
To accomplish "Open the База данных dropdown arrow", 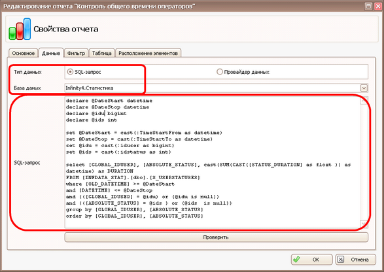I will pos(364,88).
